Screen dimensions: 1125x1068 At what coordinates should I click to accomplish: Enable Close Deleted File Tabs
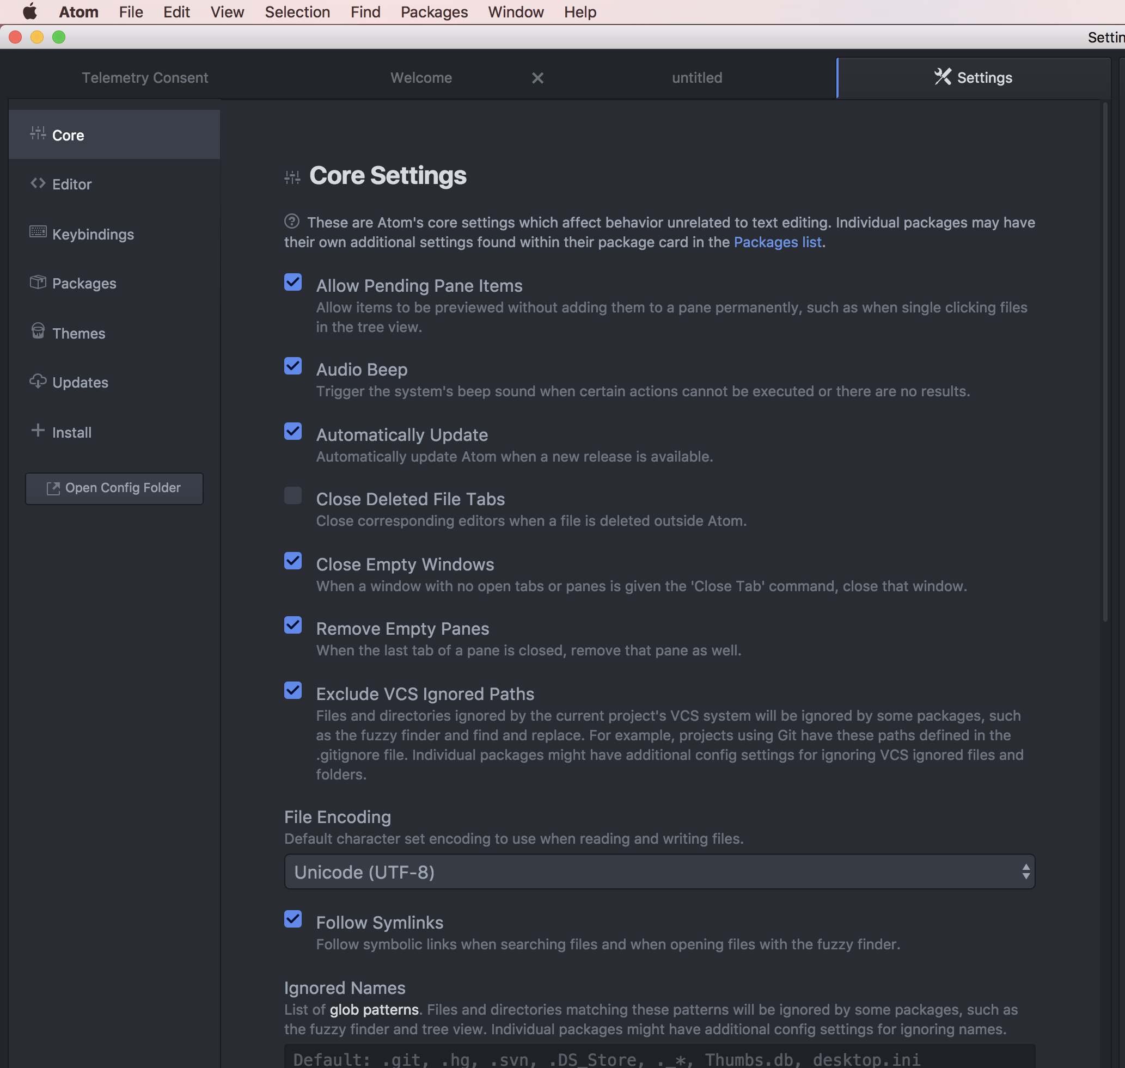click(293, 496)
